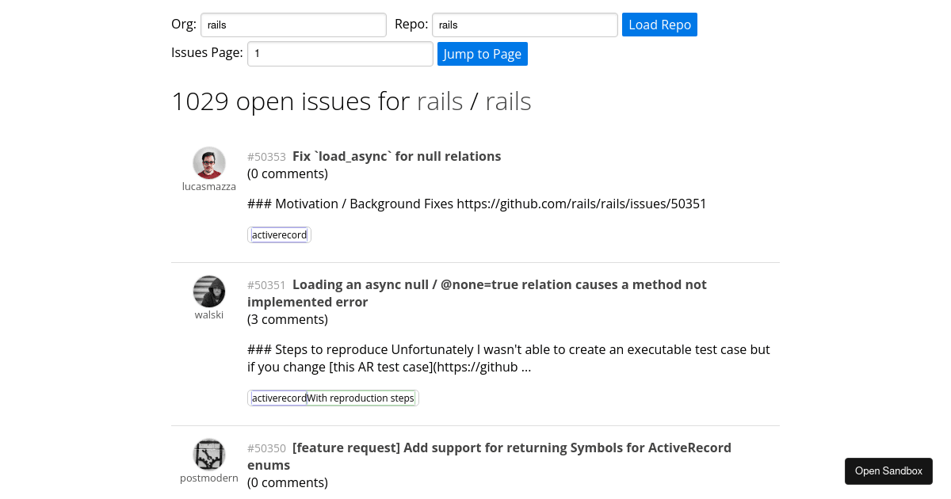Click walski's profile picture
The height and width of the screenshot is (499, 951).
[209, 291]
